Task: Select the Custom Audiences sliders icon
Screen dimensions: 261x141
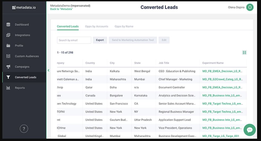Action: [x=8, y=56]
